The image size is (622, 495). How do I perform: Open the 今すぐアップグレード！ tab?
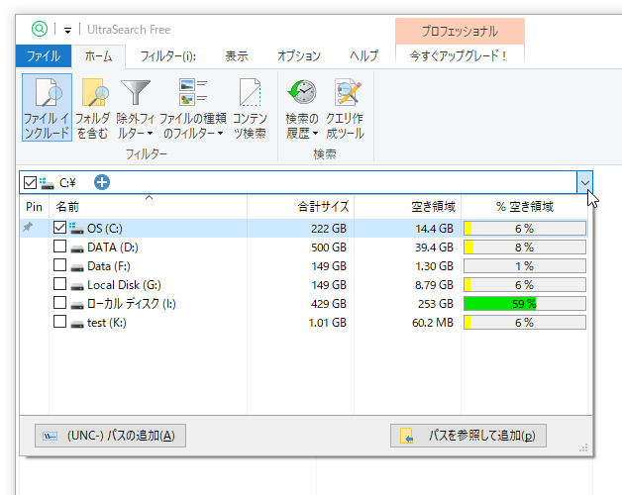coord(460,55)
